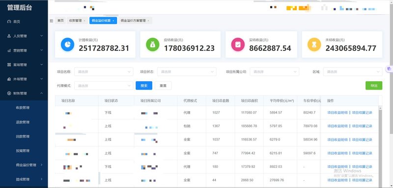Open 回款管理 in the sidebar

[23, 136]
